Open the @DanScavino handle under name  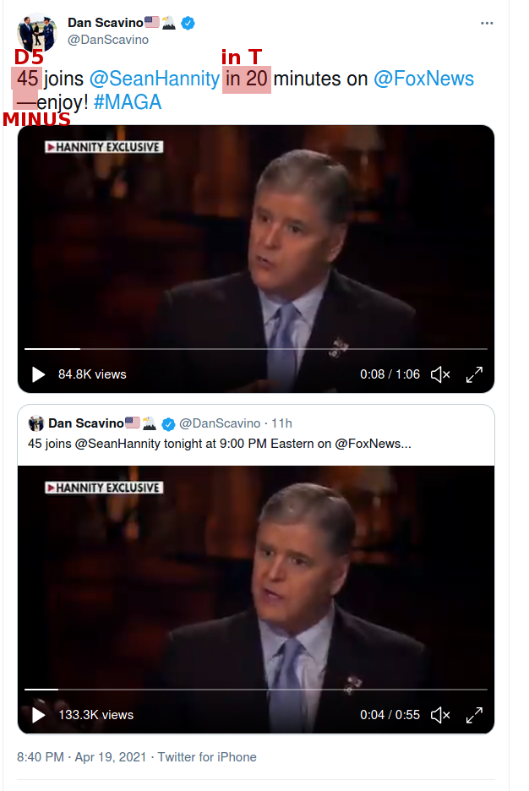tap(108, 40)
